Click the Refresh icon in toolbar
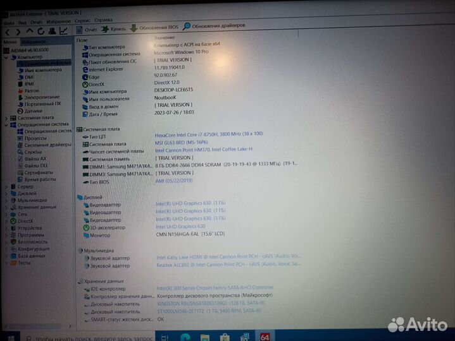The width and height of the screenshot is (455, 341). pos(41,31)
